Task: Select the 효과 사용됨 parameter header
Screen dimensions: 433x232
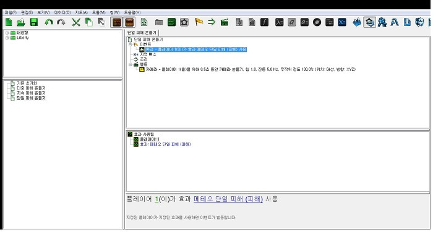Action: pyautogui.click(x=144, y=134)
